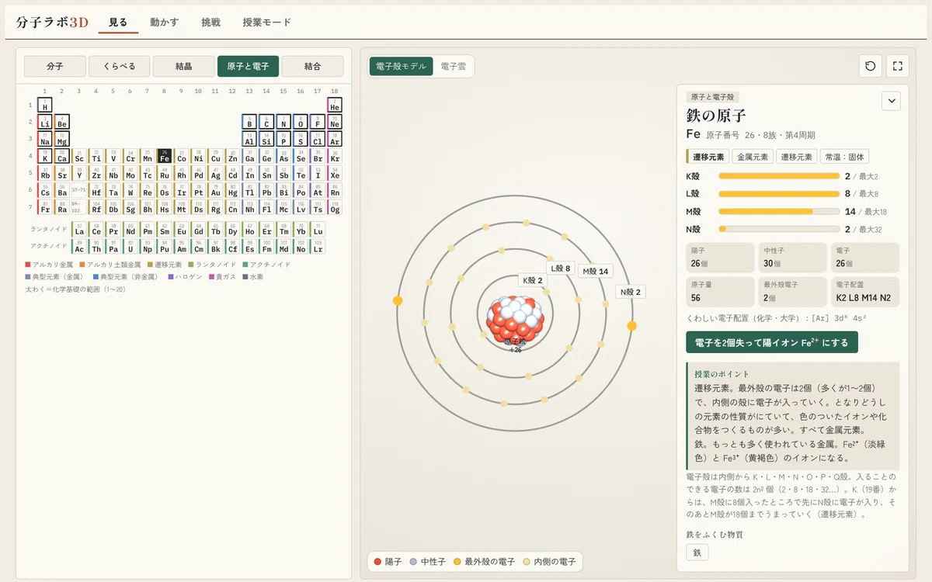Select helium (He) in the periodic table
This screenshot has height=582, width=932.
[x=335, y=106]
